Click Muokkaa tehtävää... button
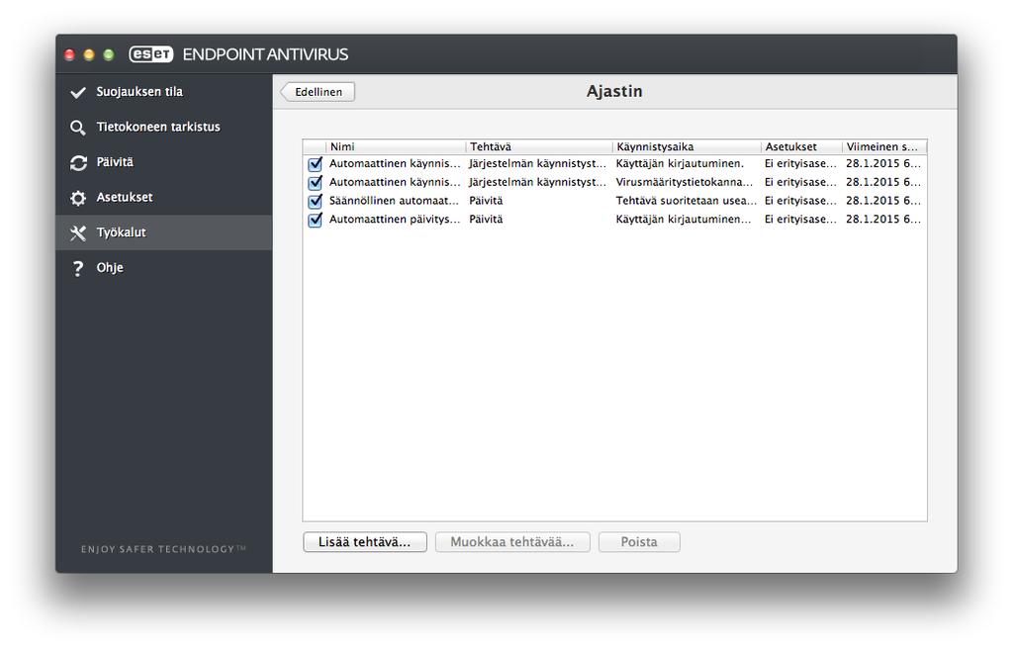This screenshot has height=650, width=1013. point(512,542)
